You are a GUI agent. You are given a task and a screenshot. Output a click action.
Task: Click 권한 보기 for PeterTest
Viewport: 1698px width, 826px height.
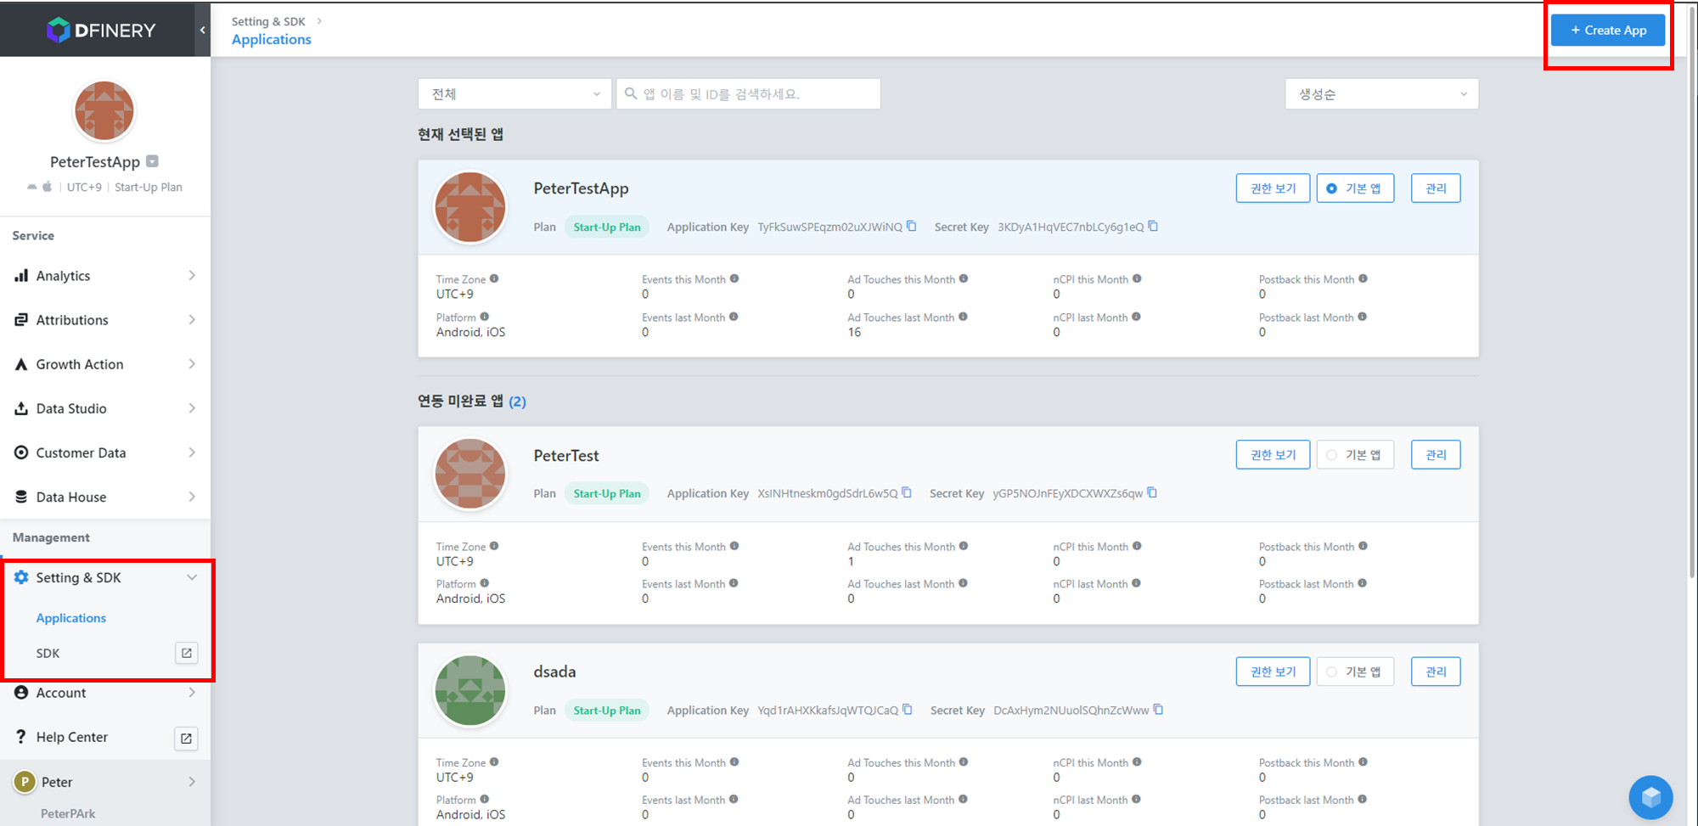click(1273, 455)
